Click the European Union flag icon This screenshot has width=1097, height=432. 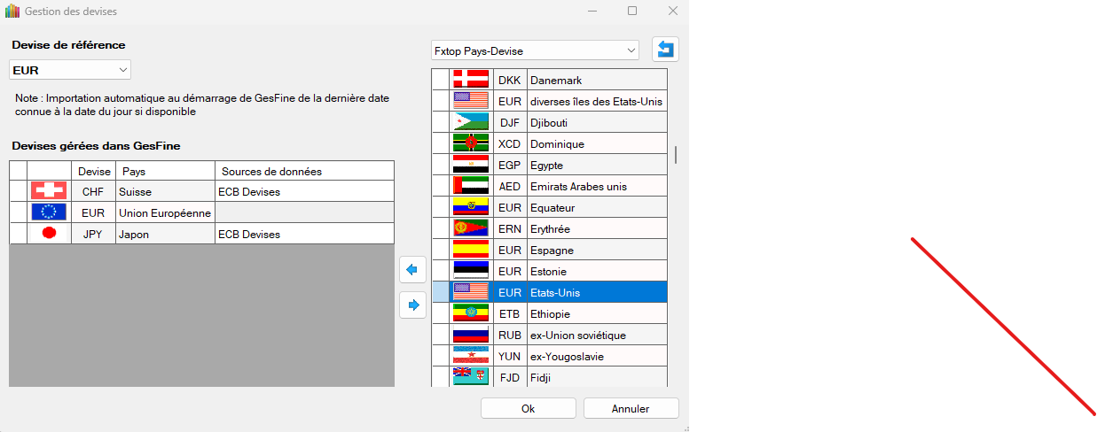pos(49,212)
